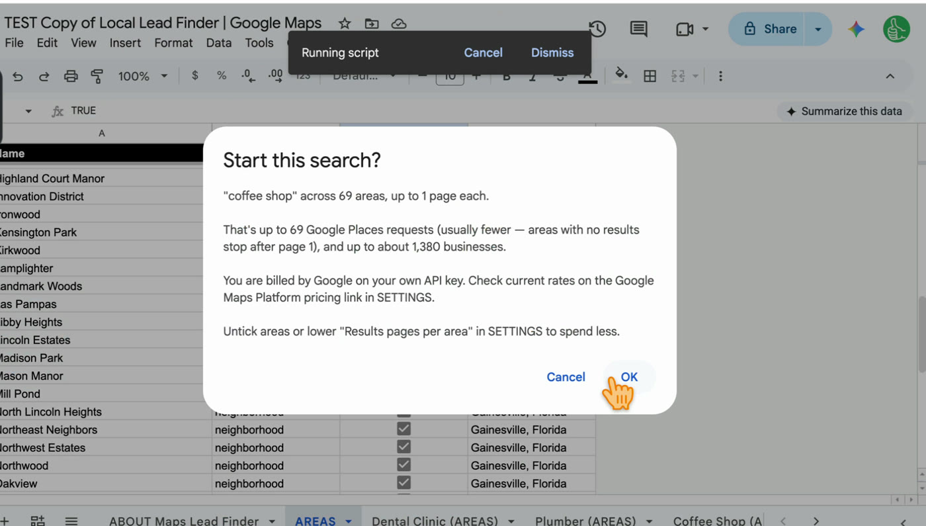Open the Gemini sparkle icon
Image resolution: width=926 pixels, height=526 pixels.
point(857,28)
